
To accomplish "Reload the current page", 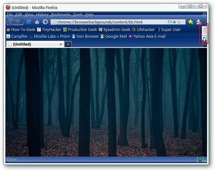I will coord(29,22).
